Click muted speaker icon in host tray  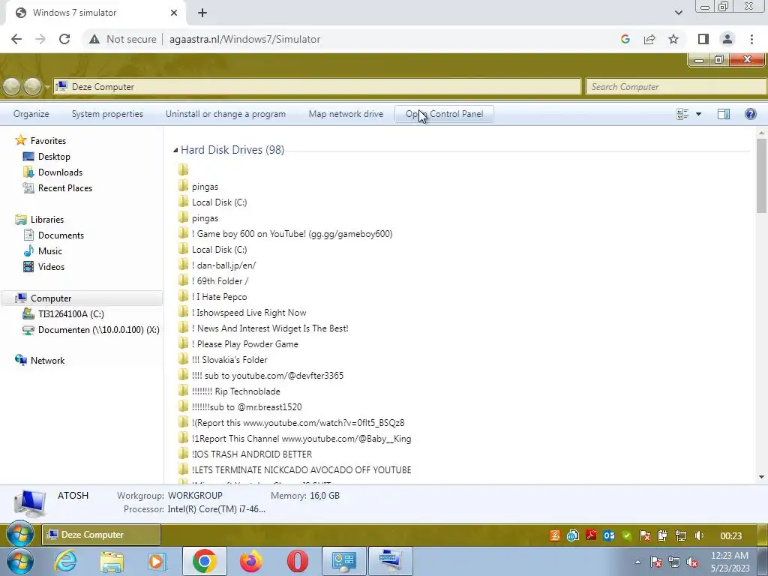692,562
